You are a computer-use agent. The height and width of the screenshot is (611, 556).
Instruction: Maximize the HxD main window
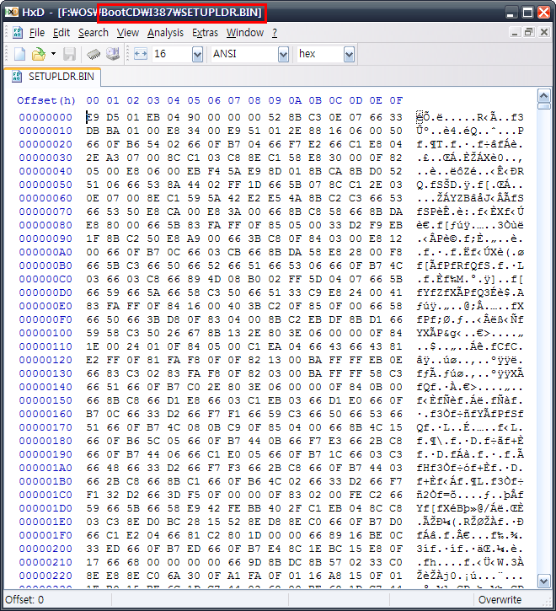click(x=527, y=13)
